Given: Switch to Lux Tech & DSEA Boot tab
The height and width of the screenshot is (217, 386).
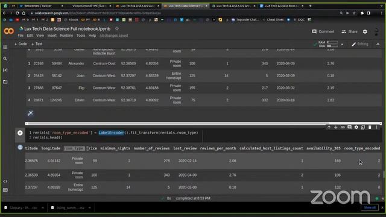Looking at the screenshot, I should (281, 5).
